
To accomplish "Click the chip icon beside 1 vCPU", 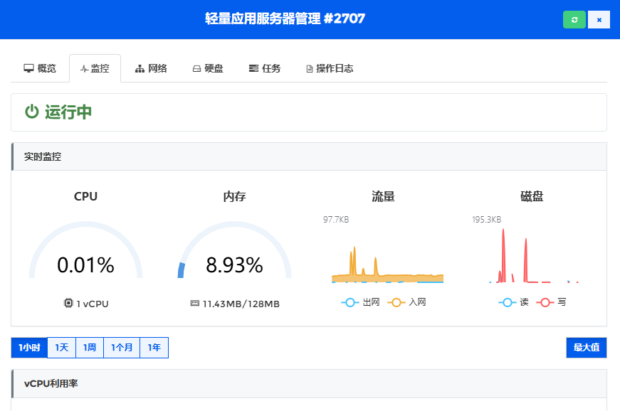I will [x=68, y=303].
